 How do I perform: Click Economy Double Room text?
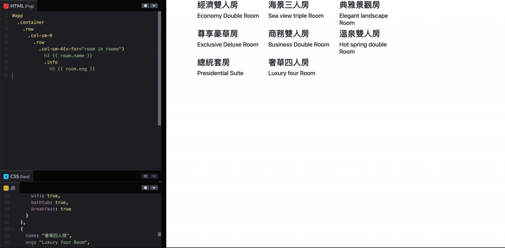pyautogui.click(x=228, y=16)
